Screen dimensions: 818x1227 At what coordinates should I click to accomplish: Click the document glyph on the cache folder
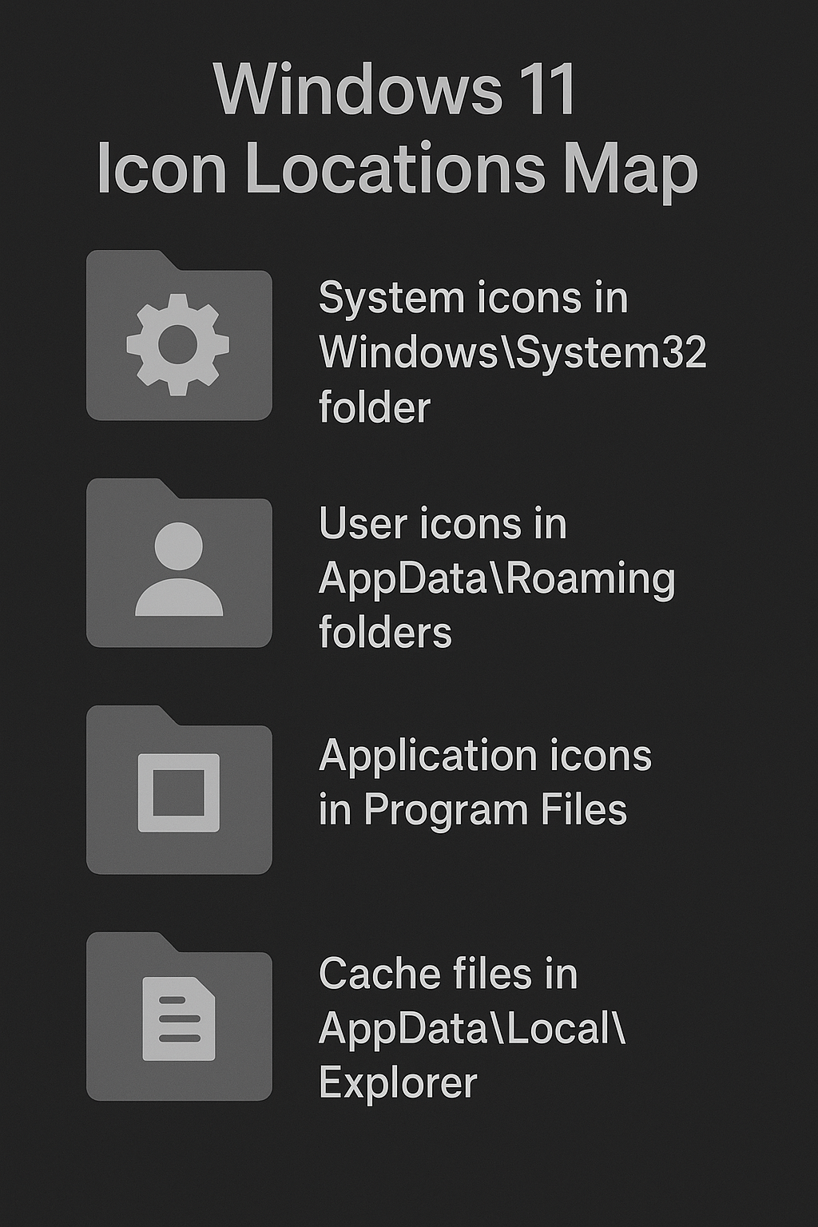pos(179,1019)
